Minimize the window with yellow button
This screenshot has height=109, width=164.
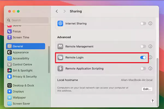tap(14, 11)
